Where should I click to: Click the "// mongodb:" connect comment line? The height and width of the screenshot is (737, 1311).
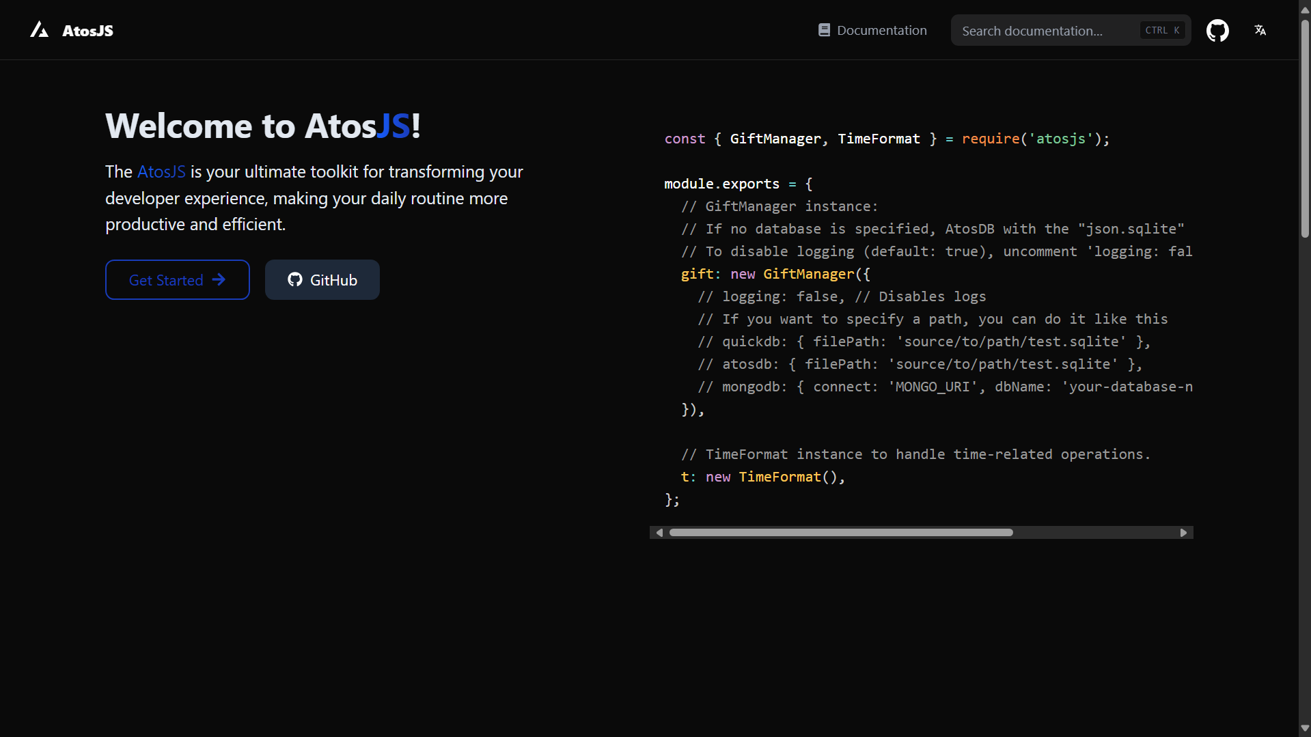pyautogui.click(x=945, y=387)
